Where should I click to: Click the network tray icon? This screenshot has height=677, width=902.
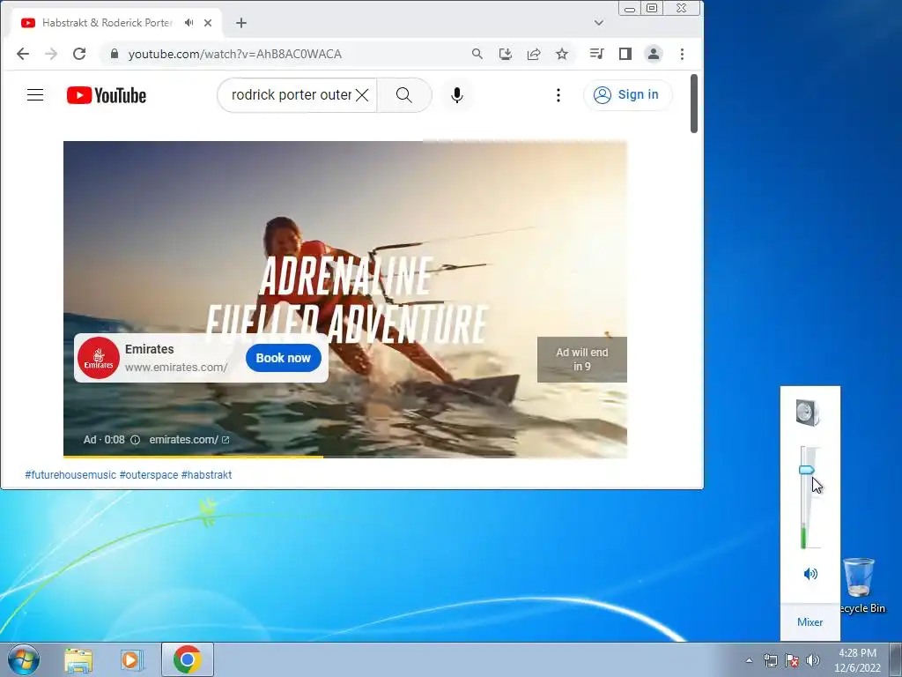[770, 660]
